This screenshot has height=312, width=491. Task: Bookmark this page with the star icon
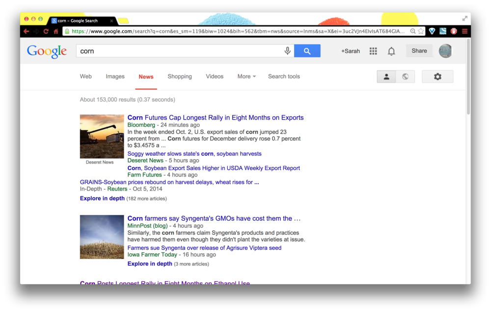pos(421,31)
